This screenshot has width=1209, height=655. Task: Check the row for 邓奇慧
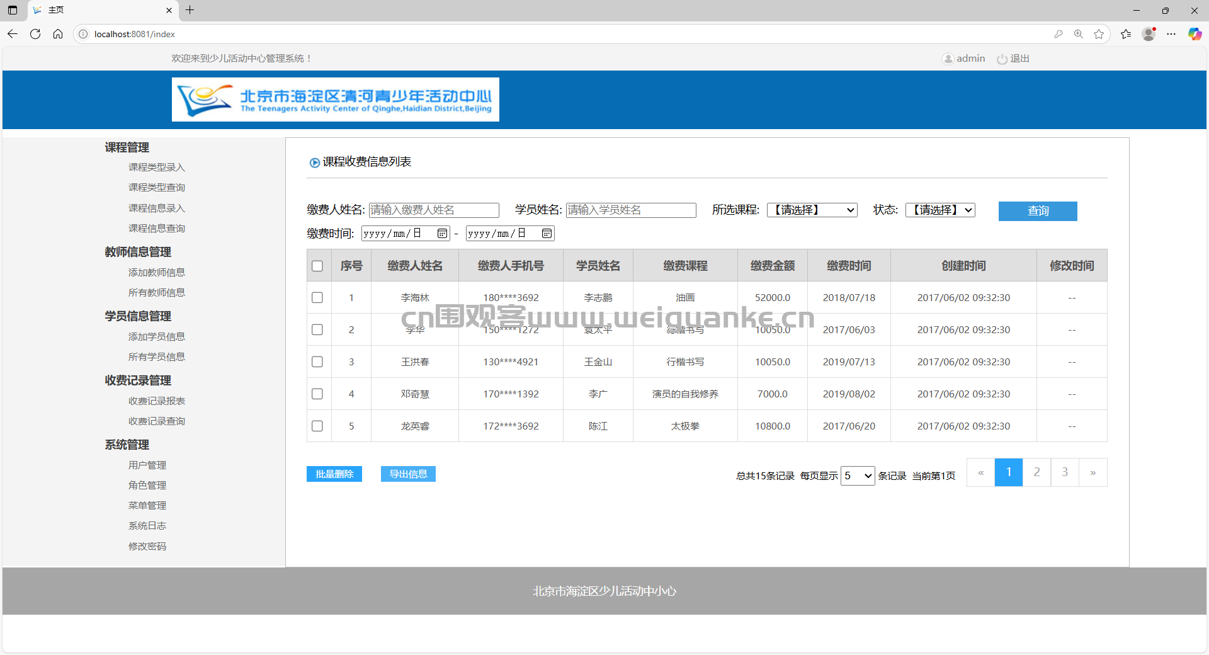point(317,394)
